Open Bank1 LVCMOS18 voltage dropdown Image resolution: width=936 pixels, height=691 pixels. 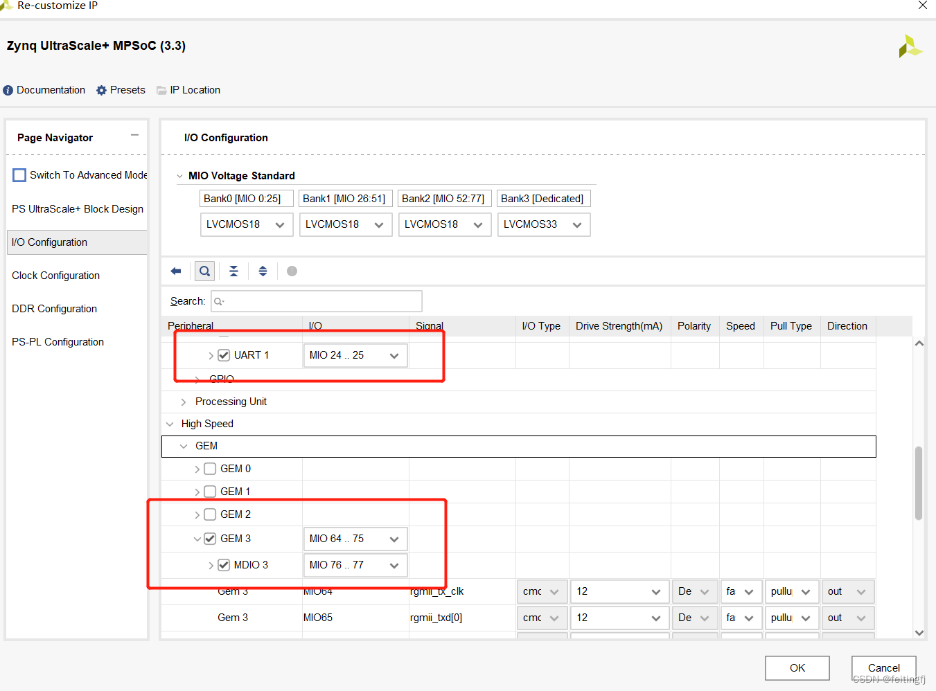pos(346,224)
